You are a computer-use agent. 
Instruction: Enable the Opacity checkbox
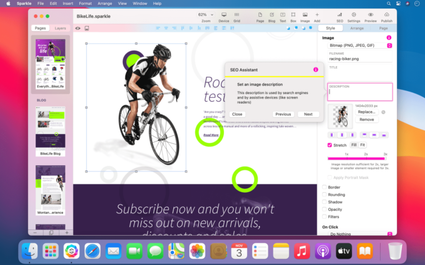tap(324, 209)
